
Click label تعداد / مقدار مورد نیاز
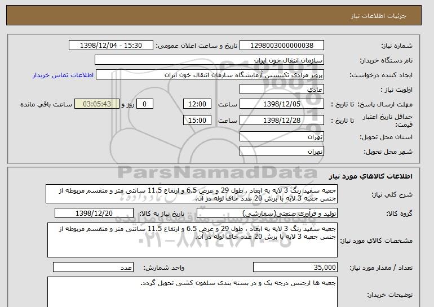(381, 268)
